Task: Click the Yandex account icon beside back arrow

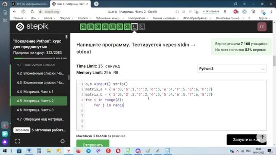Action: pyautogui.click(x=23, y=12)
